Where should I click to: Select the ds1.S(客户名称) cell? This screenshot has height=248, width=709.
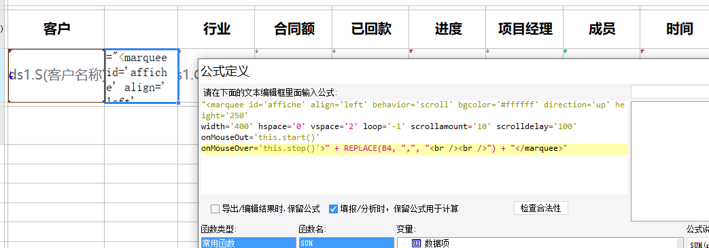(x=56, y=75)
